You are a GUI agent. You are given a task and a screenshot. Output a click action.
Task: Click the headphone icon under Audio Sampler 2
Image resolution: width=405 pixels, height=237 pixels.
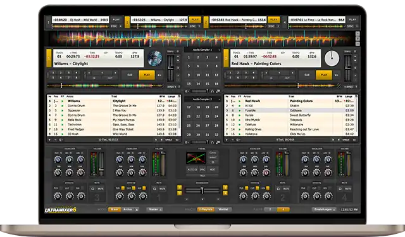pos(213,142)
